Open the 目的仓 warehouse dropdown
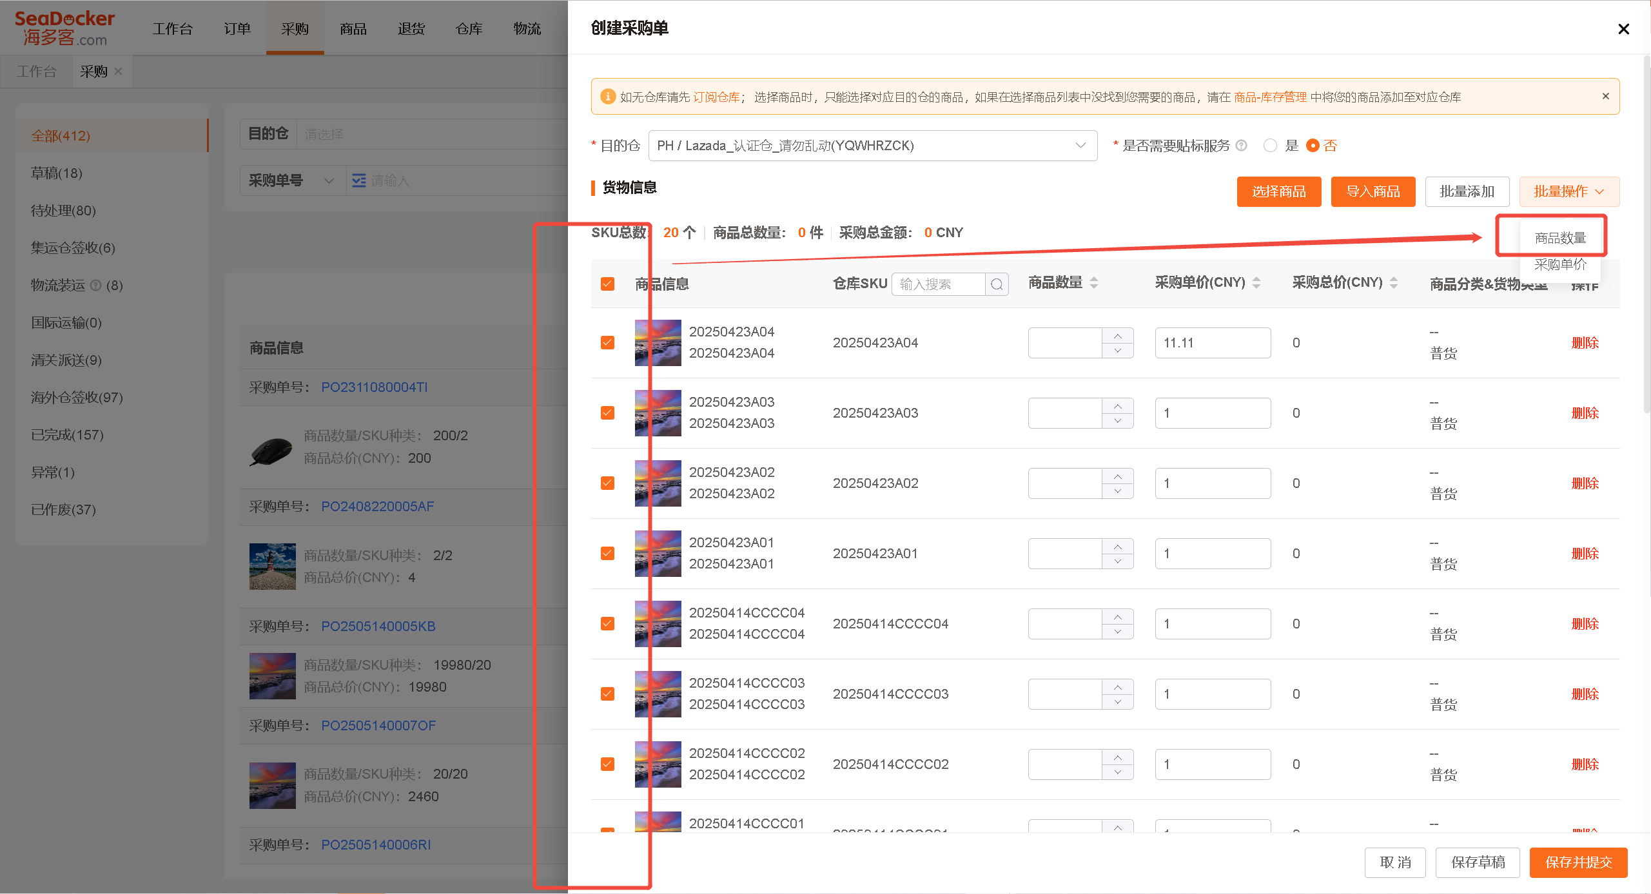Screen dimensions: 1651x894 (873, 146)
